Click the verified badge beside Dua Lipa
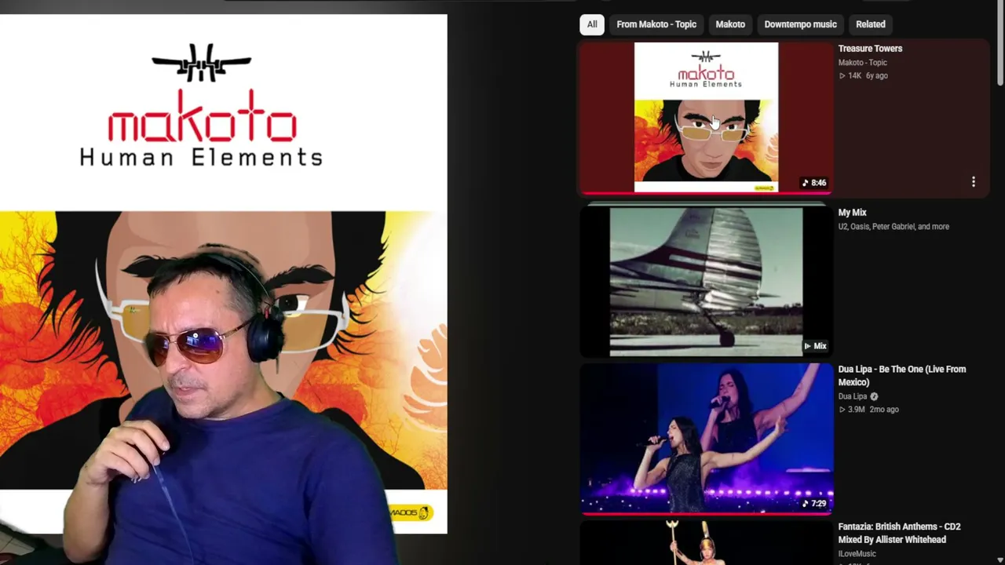The width and height of the screenshot is (1005, 565). pos(874,396)
